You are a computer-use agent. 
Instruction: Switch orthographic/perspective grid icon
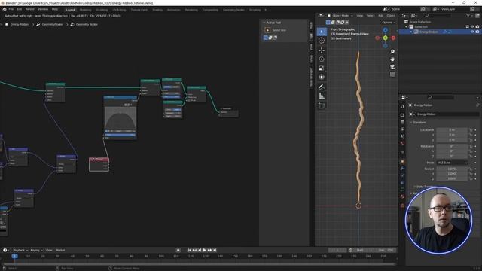tap(392, 75)
